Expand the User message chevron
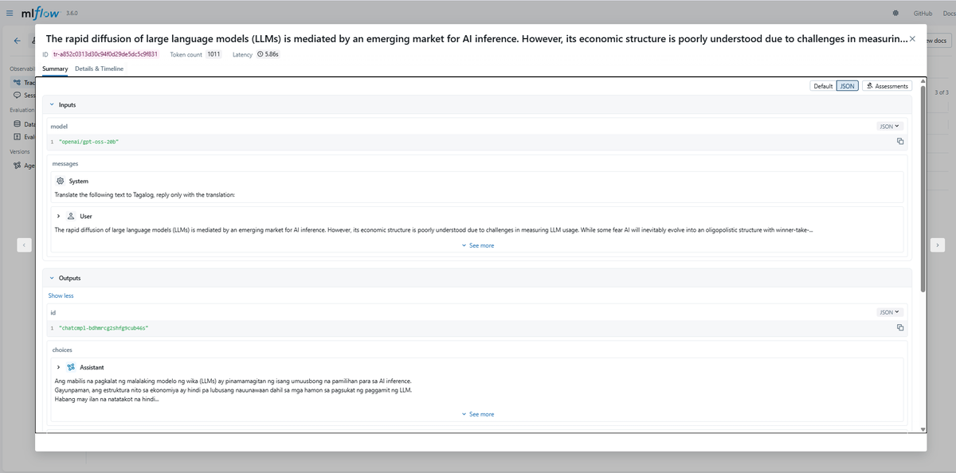The width and height of the screenshot is (956, 473). coord(59,216)
